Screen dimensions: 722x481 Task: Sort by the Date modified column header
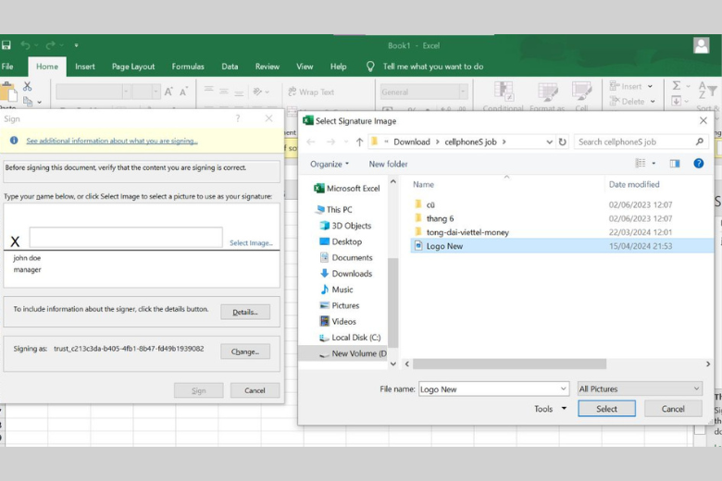pos(634,185)
